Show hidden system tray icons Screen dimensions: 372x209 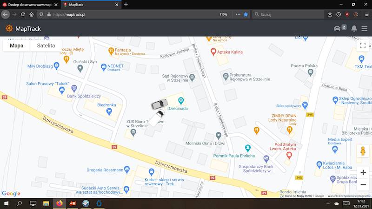coord(328,203)
